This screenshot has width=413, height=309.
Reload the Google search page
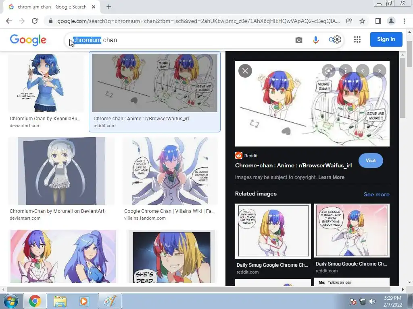35,21
